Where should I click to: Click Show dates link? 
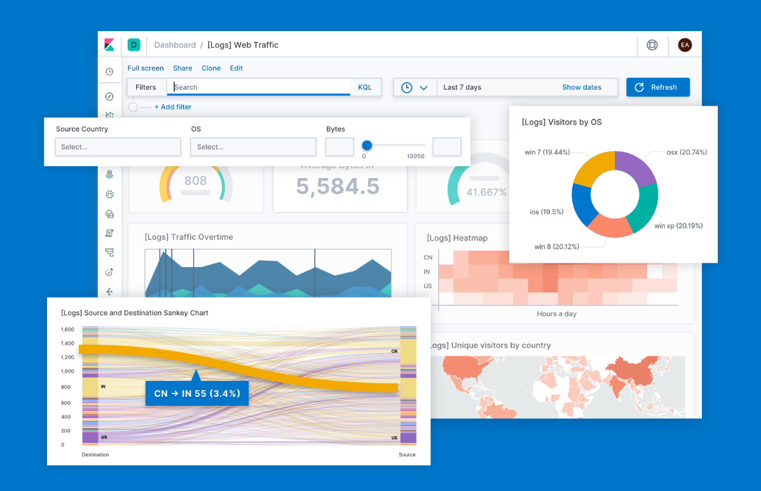pyautogui.click(x=582, y=87)
